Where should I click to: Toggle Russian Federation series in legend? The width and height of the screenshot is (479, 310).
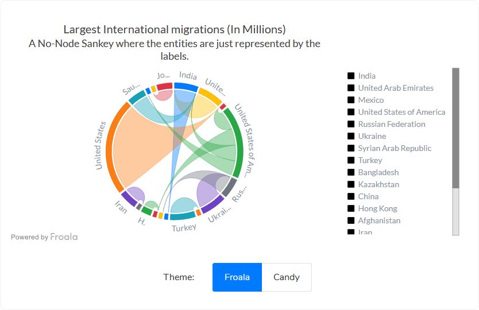click(x=391, y=124)
